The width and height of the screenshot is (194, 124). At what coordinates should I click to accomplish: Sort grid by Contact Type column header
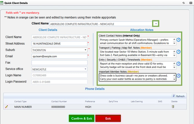pyautogui.click(x=20, y=101)
